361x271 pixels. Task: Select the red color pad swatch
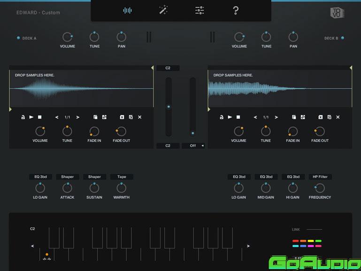(x=296, y=241)
